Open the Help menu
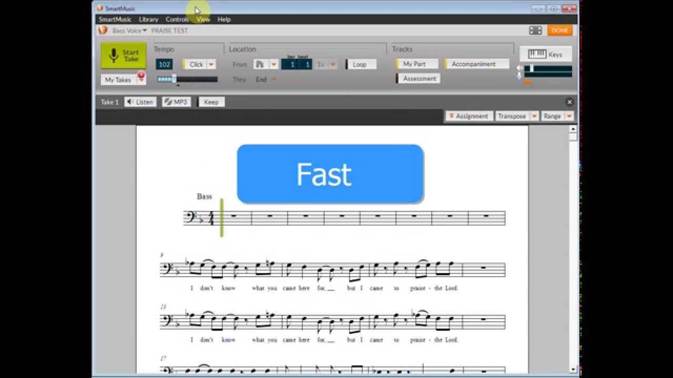Viewport: 673px width, 378px height. click(224, 19)
